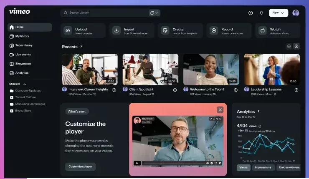Viewport: 309px width, 179px height.
Task: Click the Watch videos TV icon
Action: [263, 30]
